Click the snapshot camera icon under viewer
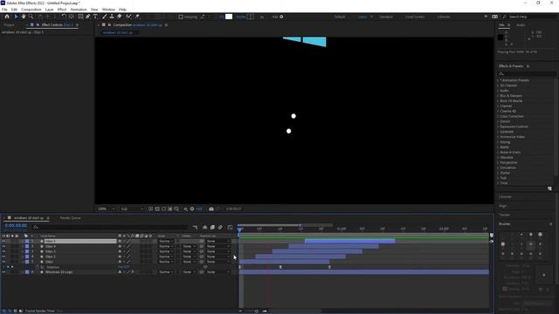559x314 pixels. (211, 209)
